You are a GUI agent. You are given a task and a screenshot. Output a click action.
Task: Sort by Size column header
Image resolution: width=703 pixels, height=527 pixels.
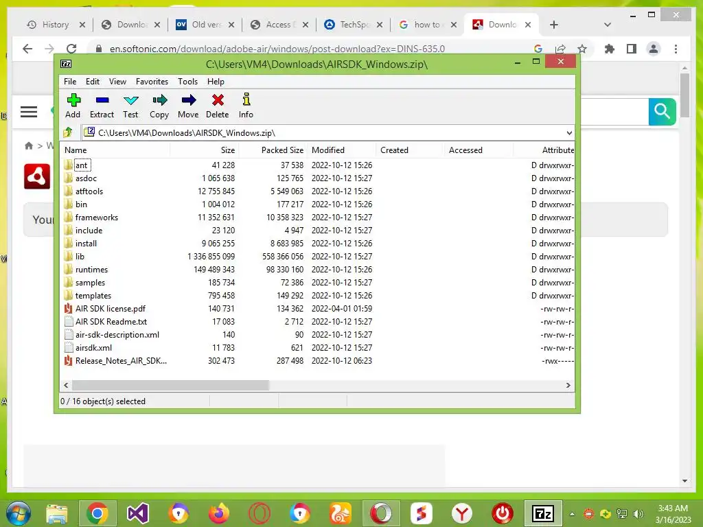tap(205, 150)
